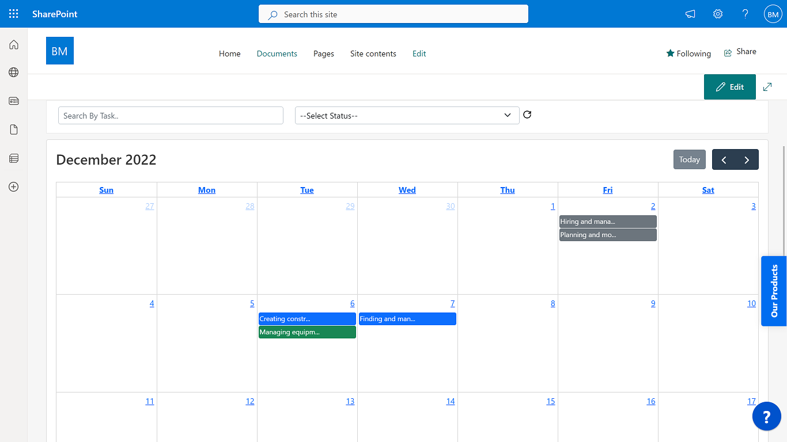
Task: Open the Our Products side tab
Action: tap(774, 291)
